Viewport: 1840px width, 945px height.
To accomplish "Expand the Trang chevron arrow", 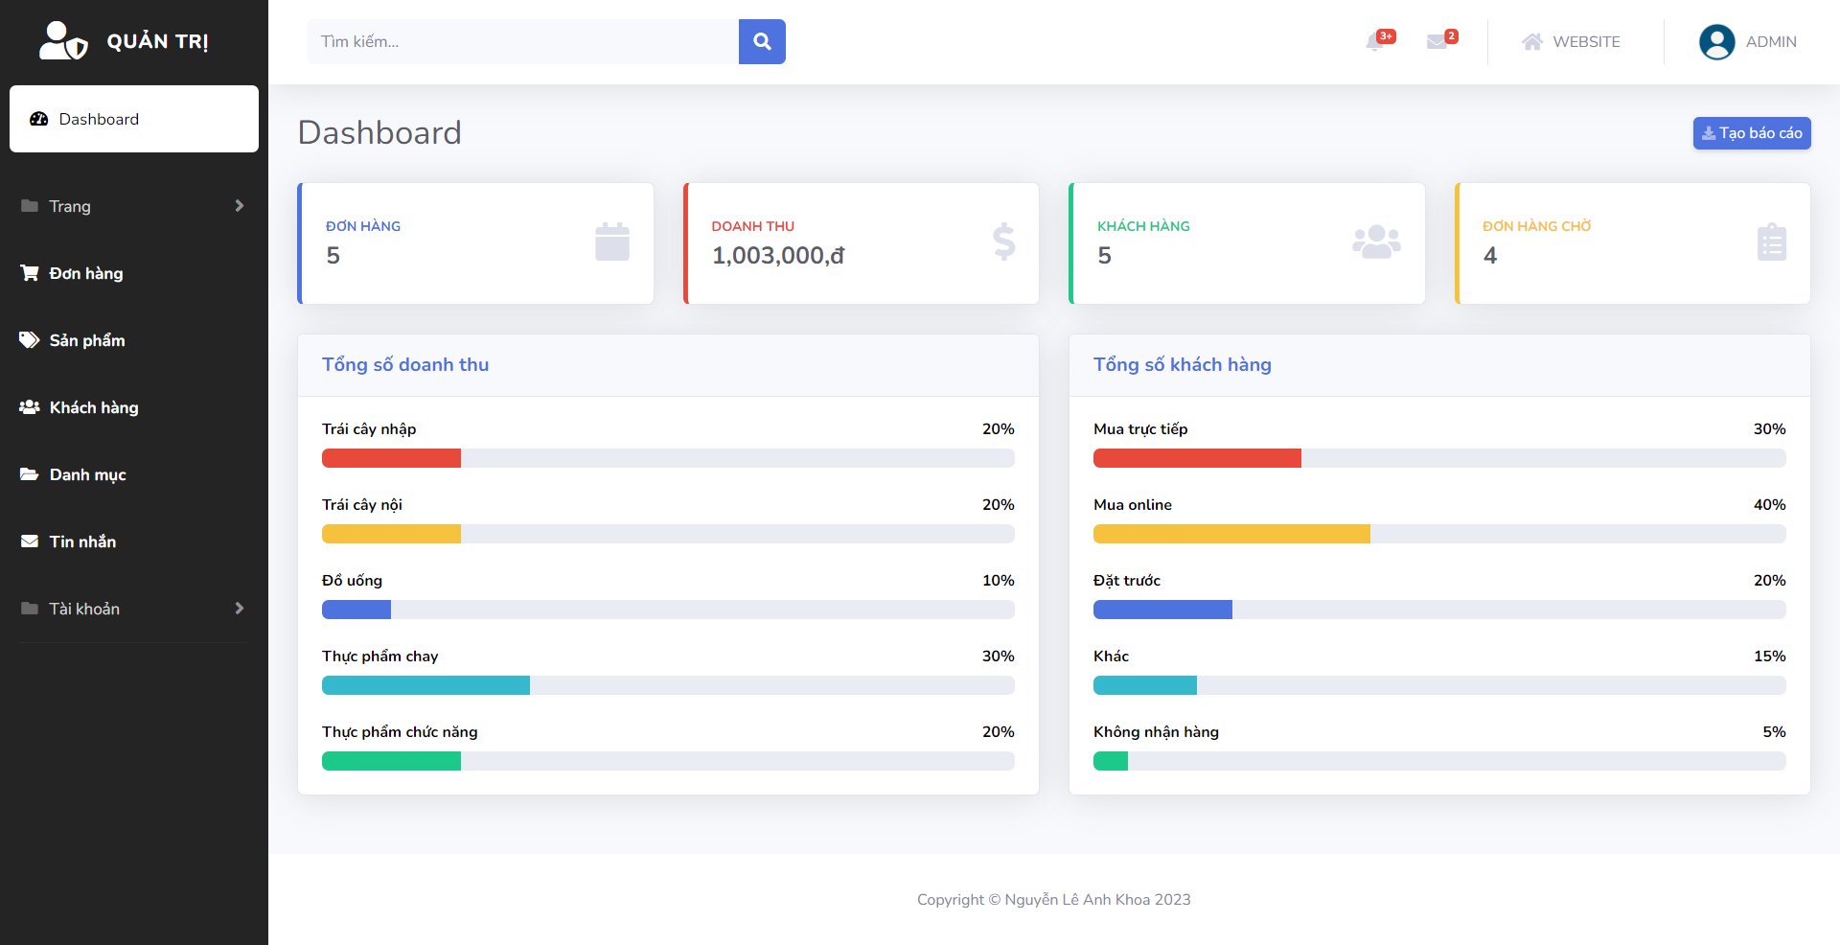I will pos(240,206).
